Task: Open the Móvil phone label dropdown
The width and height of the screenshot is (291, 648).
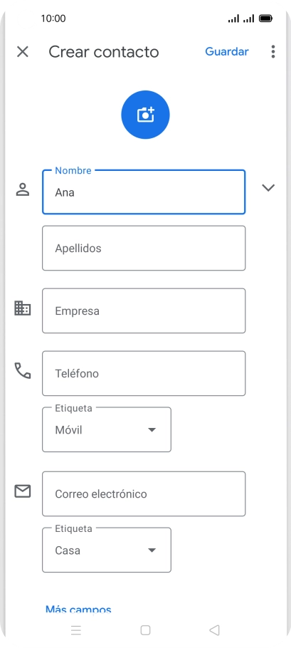Action: coord(107,430)
